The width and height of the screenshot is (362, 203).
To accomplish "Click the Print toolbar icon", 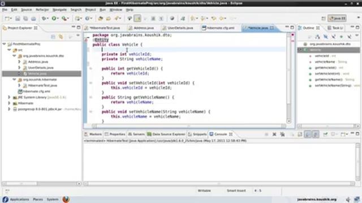I will coord(33,19).
